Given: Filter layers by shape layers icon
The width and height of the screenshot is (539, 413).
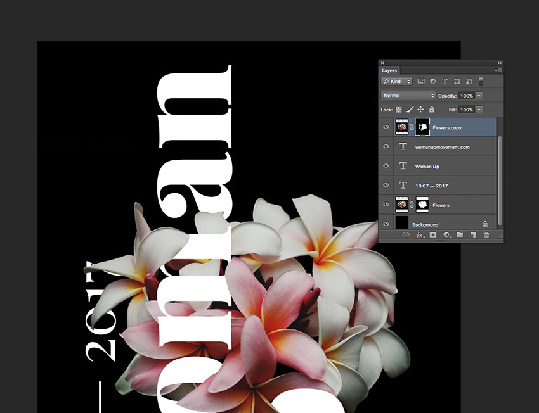Looking at the screenshot, I should [457, 81].
